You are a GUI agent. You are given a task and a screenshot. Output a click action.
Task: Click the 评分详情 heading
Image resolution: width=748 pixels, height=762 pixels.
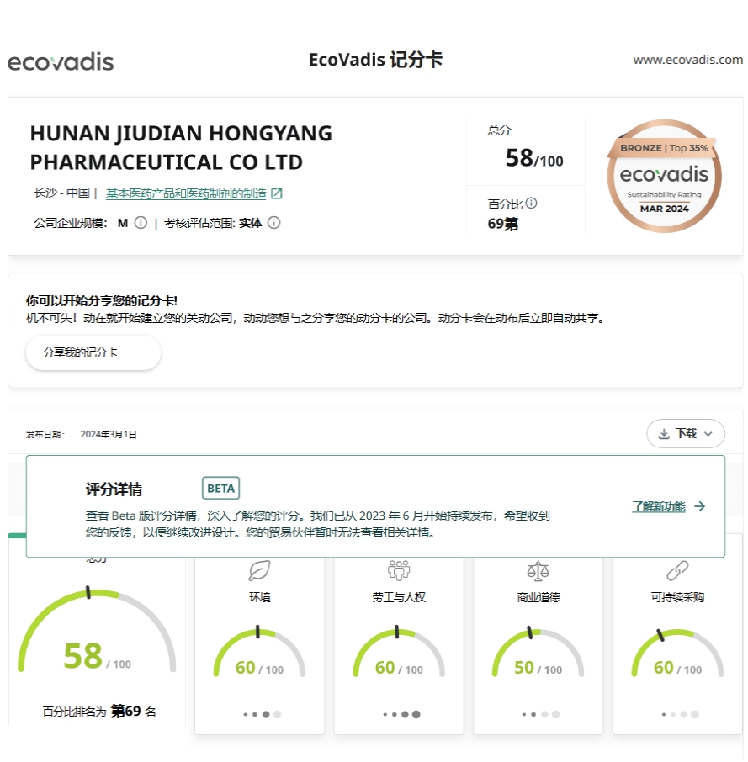point(114,489)
